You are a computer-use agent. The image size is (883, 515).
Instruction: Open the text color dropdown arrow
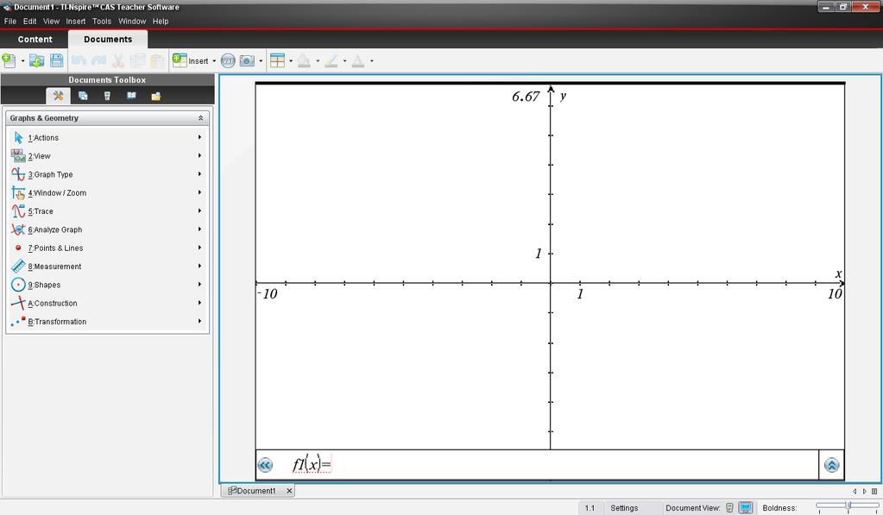point(372,60)
